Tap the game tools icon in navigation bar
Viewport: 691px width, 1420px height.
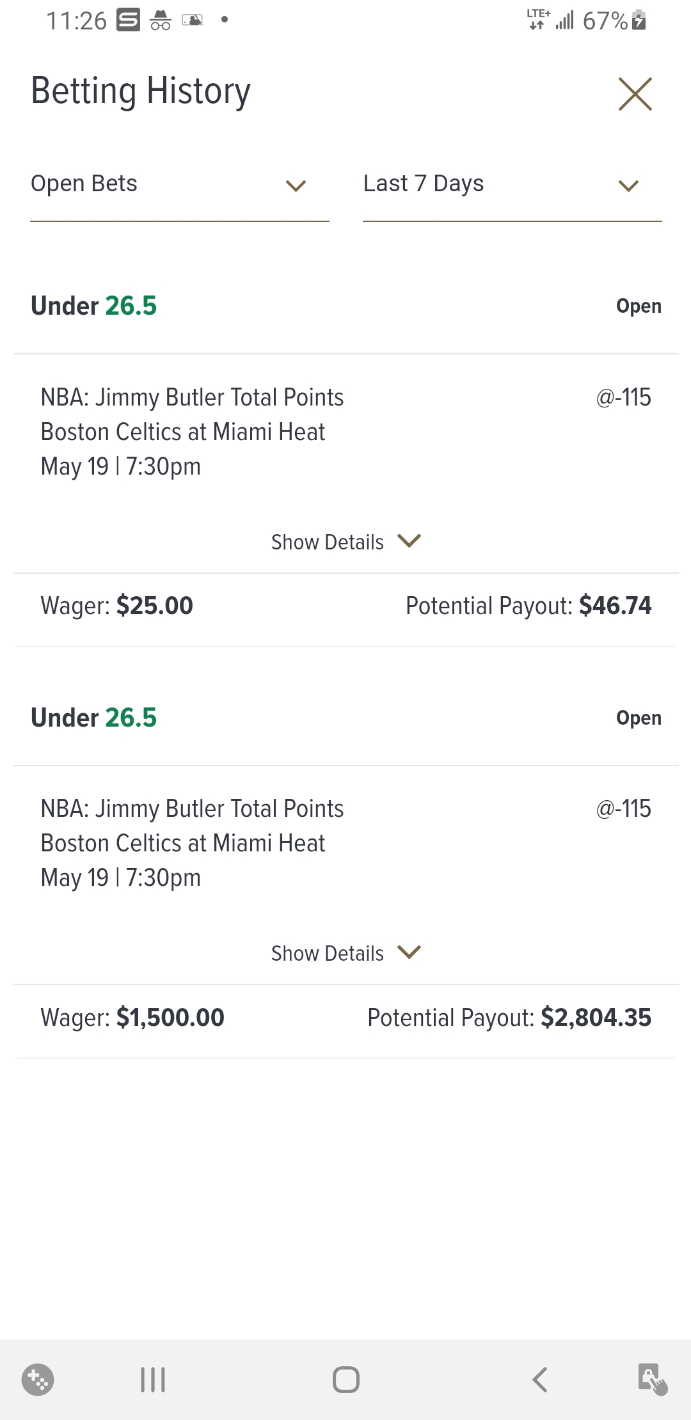(38, 1380)
